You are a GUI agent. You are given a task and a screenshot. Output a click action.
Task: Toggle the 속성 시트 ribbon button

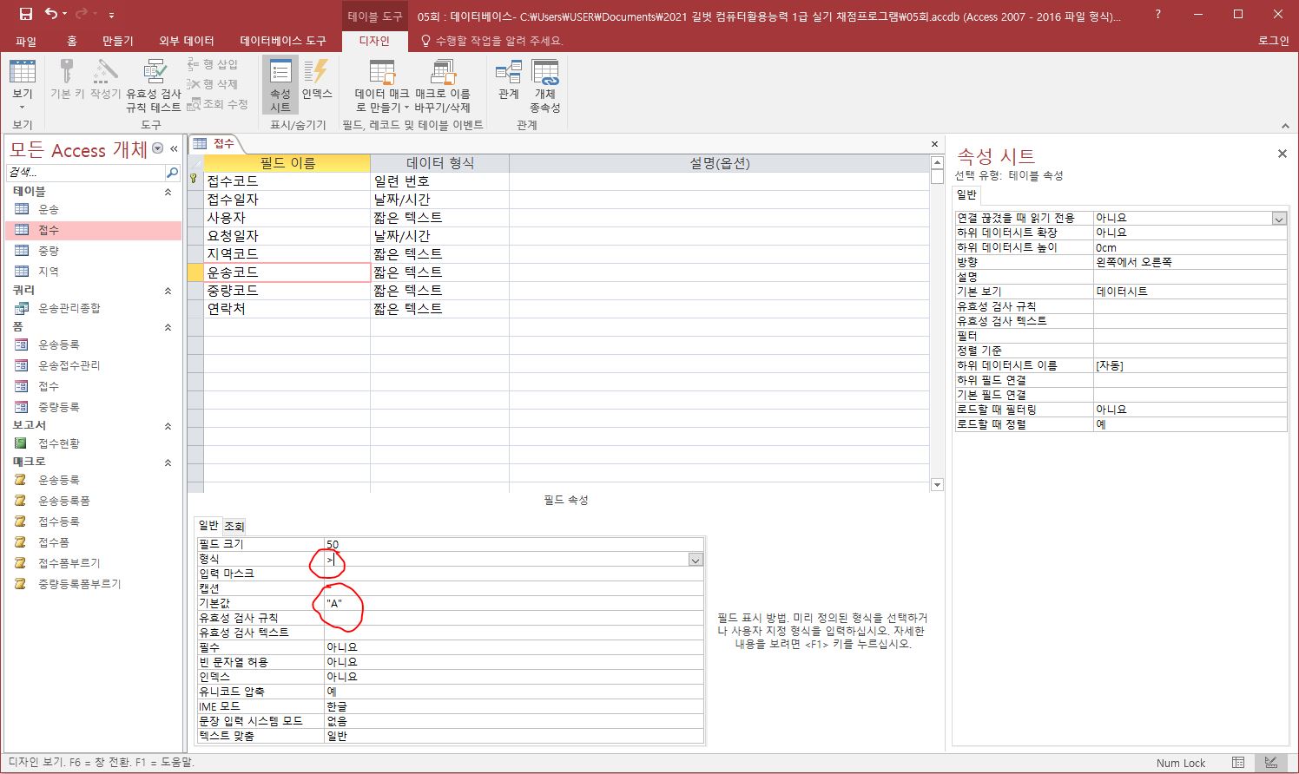[280, 85]
